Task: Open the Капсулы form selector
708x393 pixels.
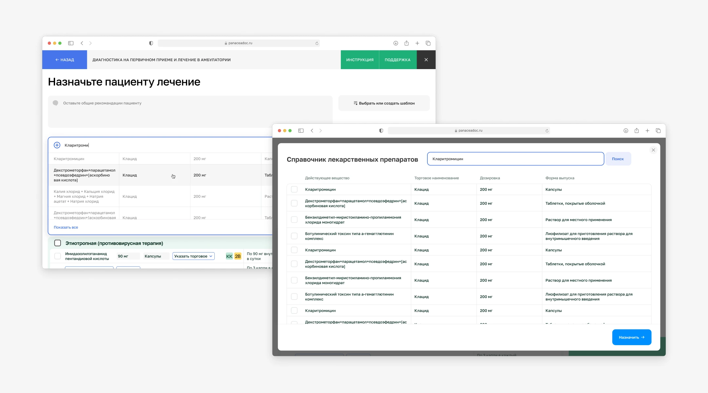Action: click(156, 256)
